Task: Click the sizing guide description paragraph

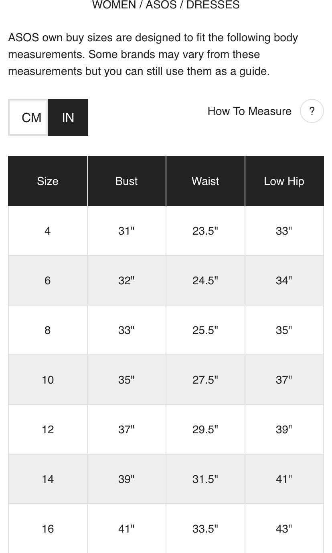Action: pos(153,54)
